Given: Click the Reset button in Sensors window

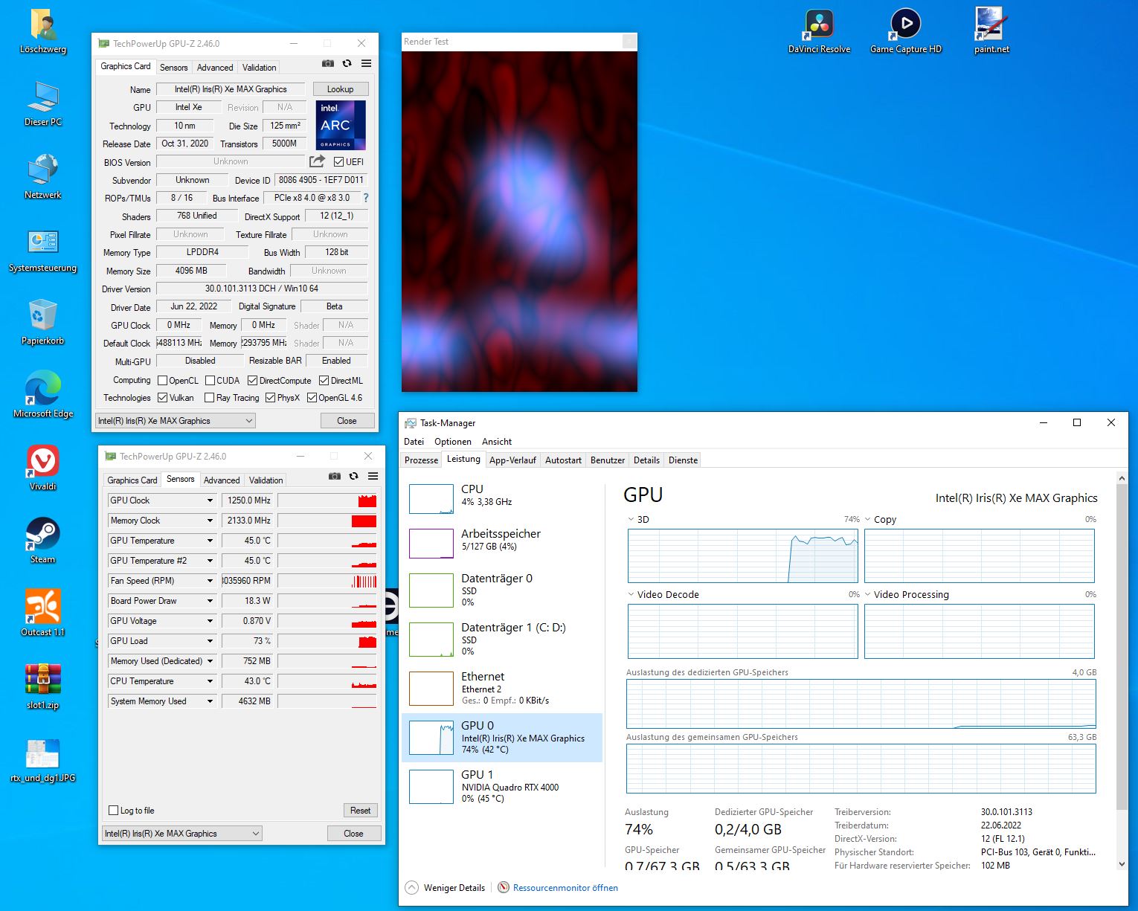Looking at the screenshot, I should tap(361, 811).
